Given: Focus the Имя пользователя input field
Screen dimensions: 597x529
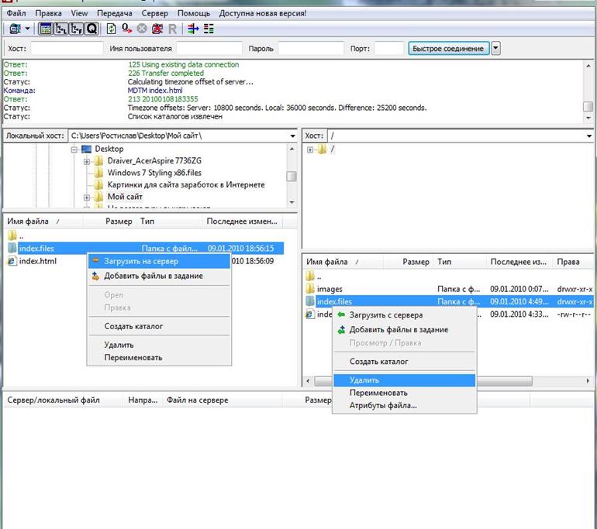Looking at the screenshot, I should pyautogui.click(x=209, y=48).
